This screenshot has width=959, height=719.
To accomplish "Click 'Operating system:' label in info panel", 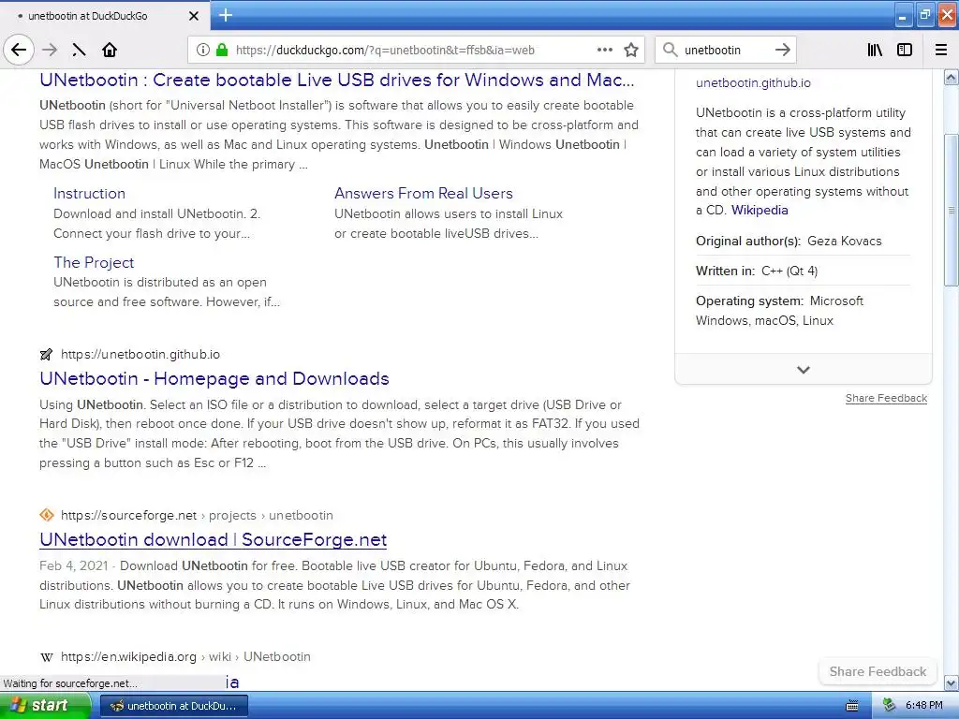I will point(749,301).
